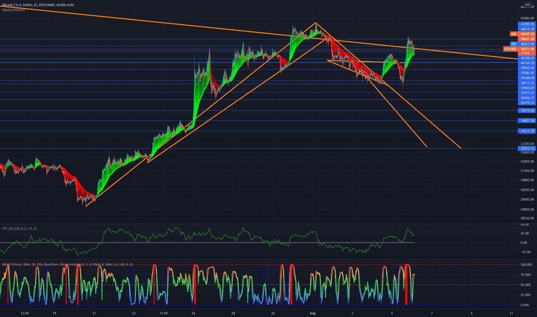Click the 26 date label on time axis
This screenshot has width=537, height=317.
click(x=194, y=313)
